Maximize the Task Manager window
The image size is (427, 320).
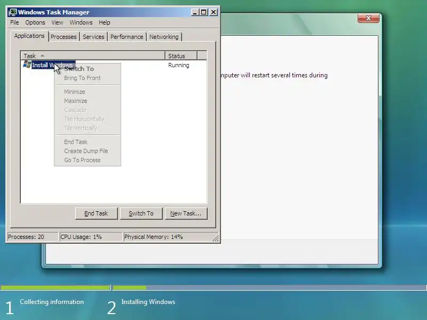point(204,12)
